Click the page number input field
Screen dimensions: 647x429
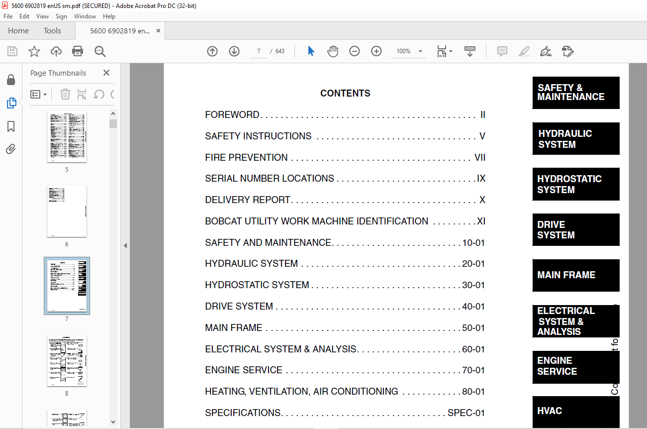click(x=259, y=51)
